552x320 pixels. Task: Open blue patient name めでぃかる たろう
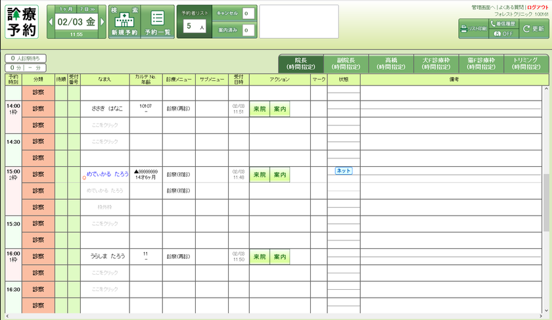tap(107, 174)
